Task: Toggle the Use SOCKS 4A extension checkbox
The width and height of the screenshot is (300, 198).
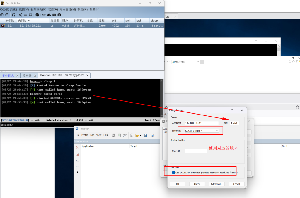Action: (173, 173)
